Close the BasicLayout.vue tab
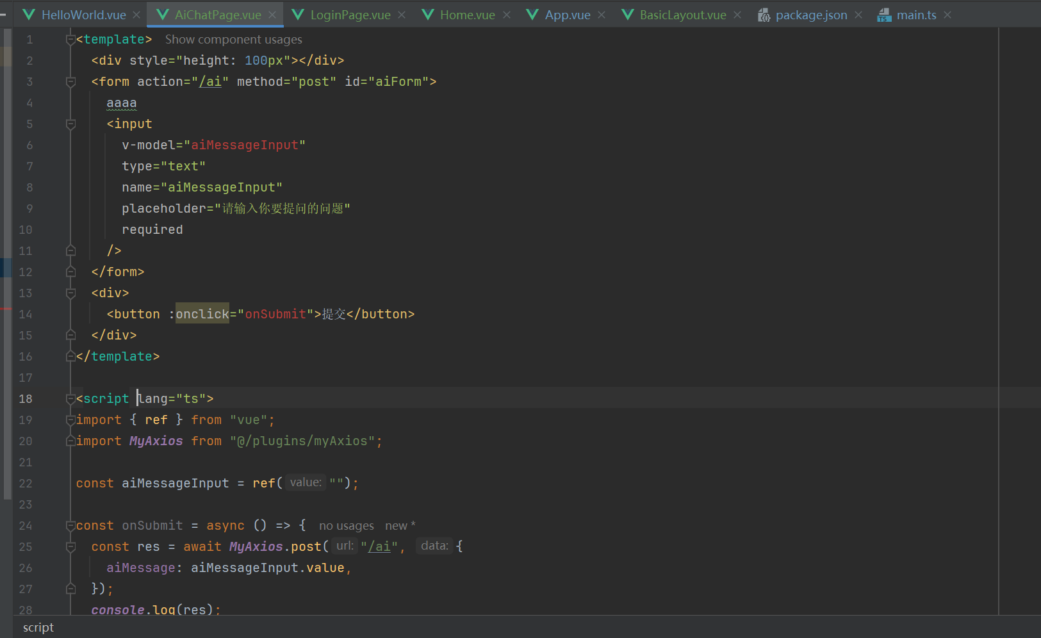 (x=737, y=15)
